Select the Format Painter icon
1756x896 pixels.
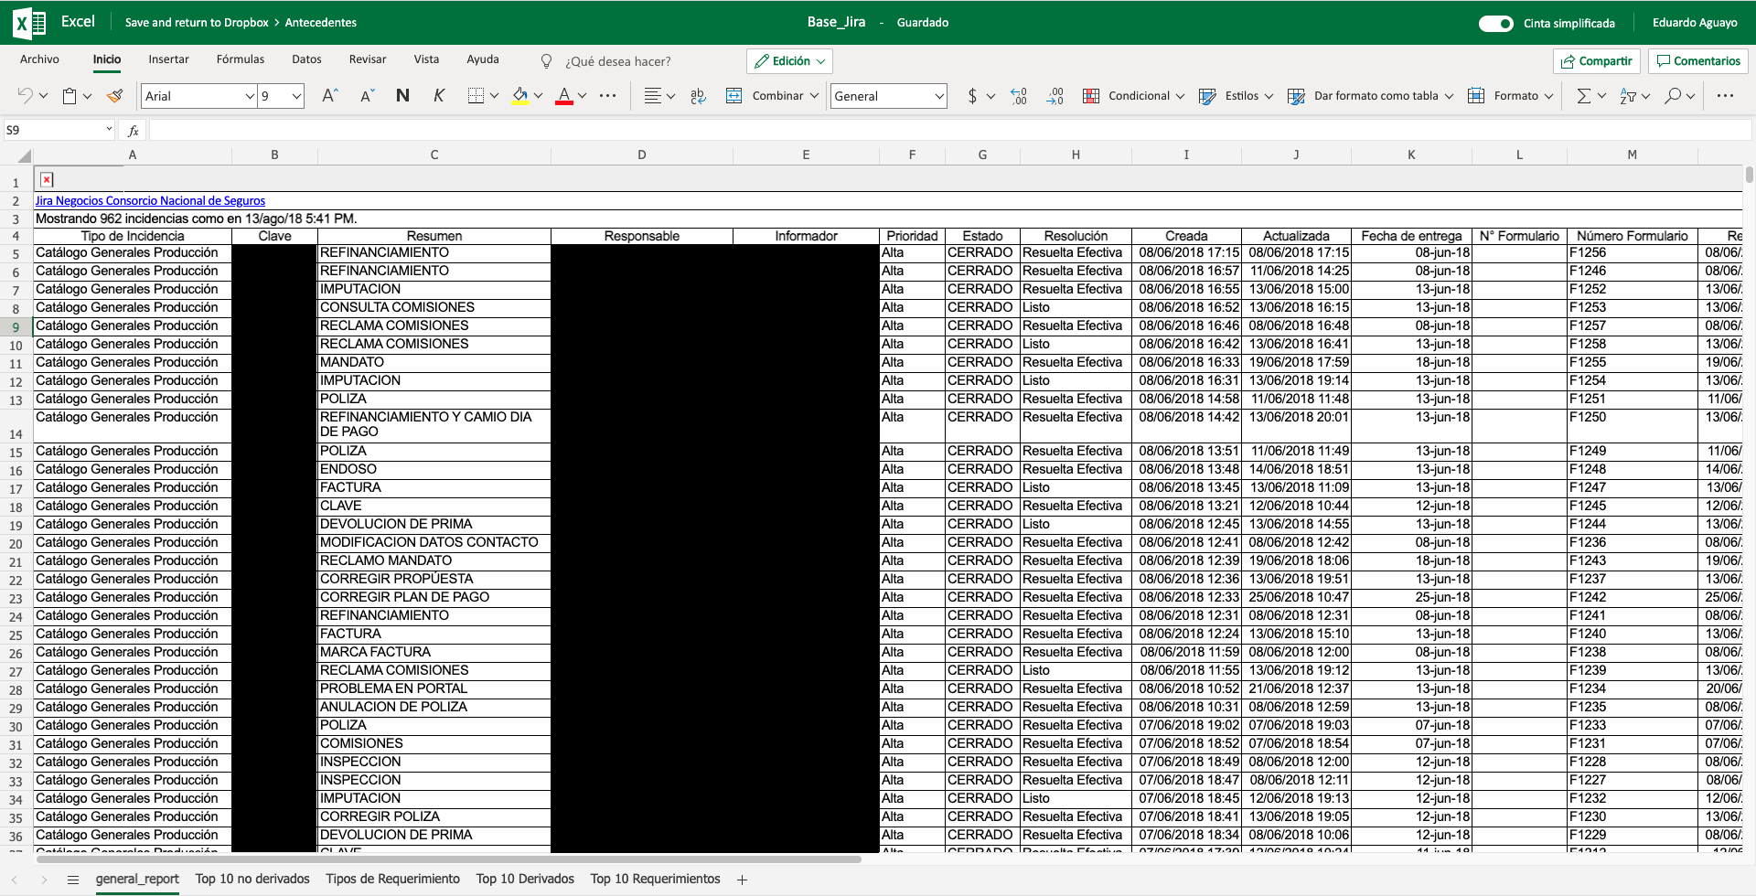[x=114, y=95]
